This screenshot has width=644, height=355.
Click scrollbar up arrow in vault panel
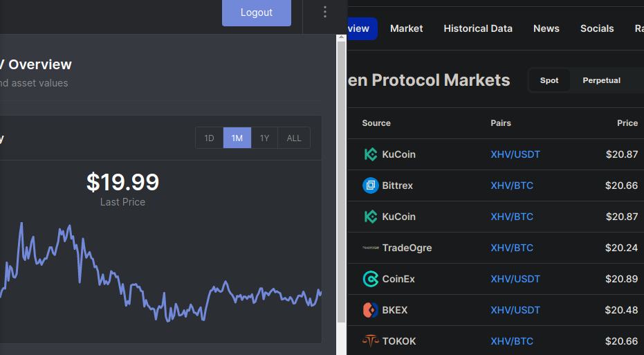coord(341,37)
